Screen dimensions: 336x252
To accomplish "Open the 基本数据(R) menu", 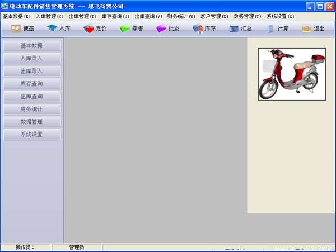I will point(16,16).
